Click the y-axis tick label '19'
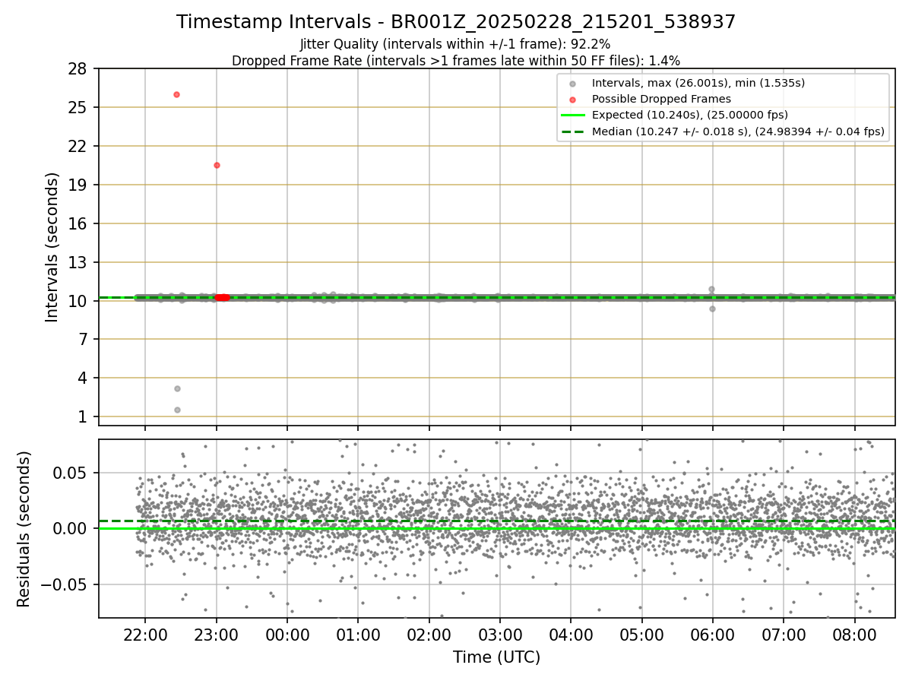This screenshot has height=684, width=912. click(78, 185)
